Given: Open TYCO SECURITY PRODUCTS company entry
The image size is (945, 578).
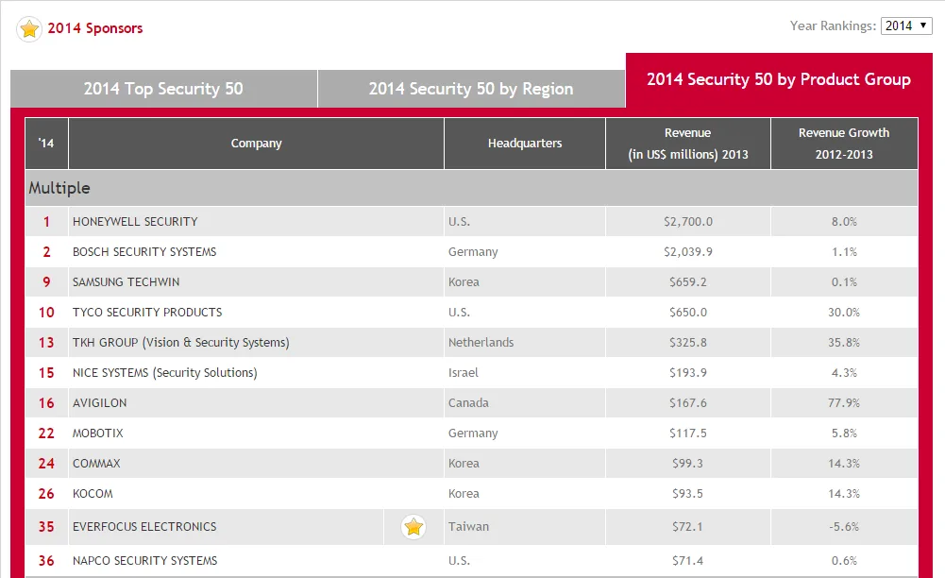Looking at the screenshot, I should [x=147, y=313].
